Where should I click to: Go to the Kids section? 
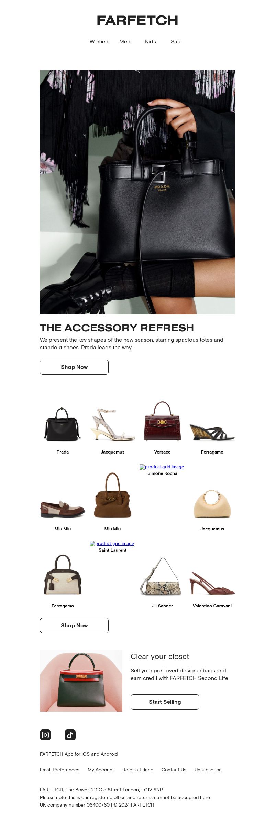pos(151,42)
